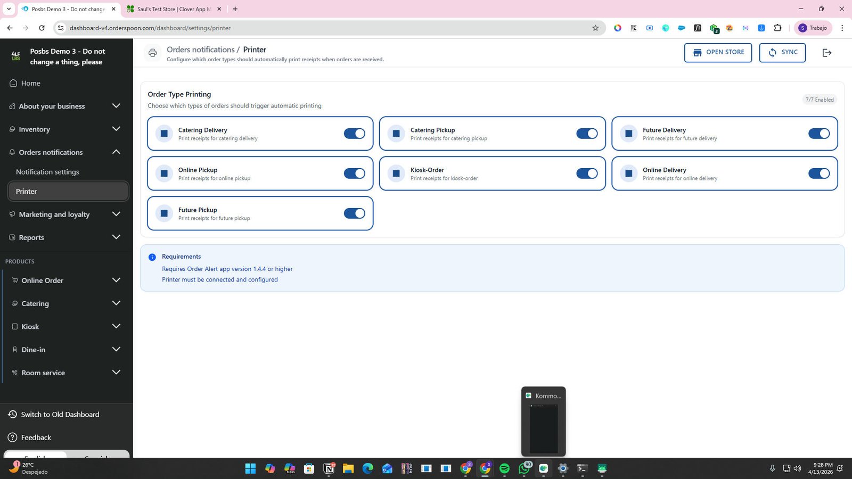Image resolution: width=852 pixels, height=479 pixels.
Task: Click the info icon in Requirements box
Action: click(x=152, y=257)
